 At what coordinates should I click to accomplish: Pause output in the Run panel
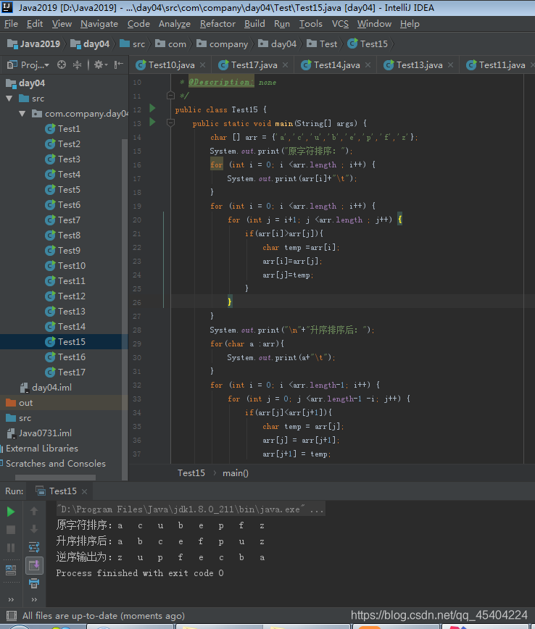tap(11, 548)
